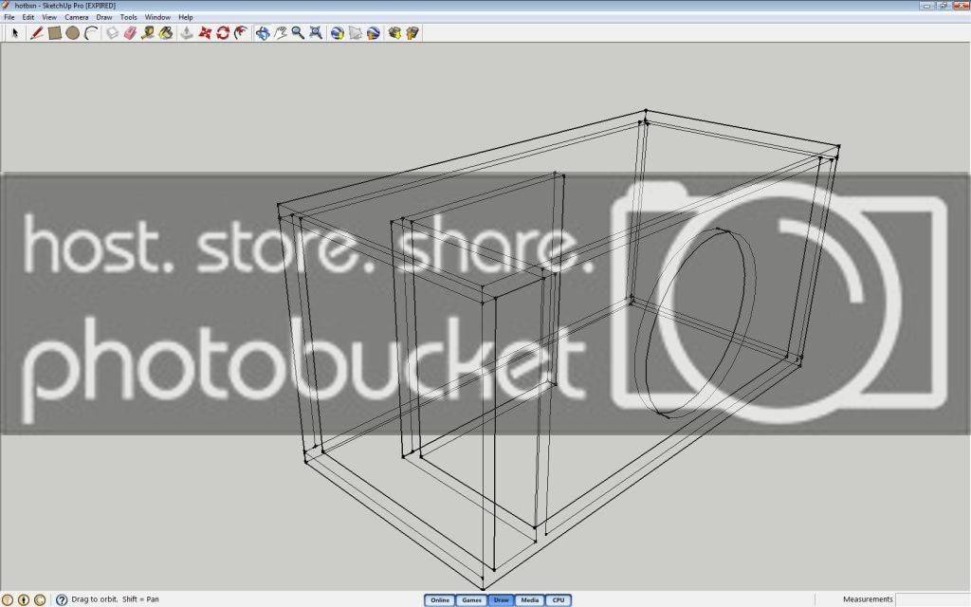971x607 pixels.
Task: Click the Games button in bottom bar
Action: pos(471,600)
